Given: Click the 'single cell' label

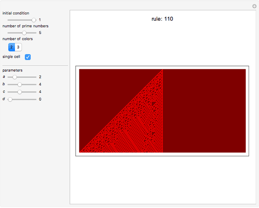Looking at the screenshot, I should click(x=11, y=57).
